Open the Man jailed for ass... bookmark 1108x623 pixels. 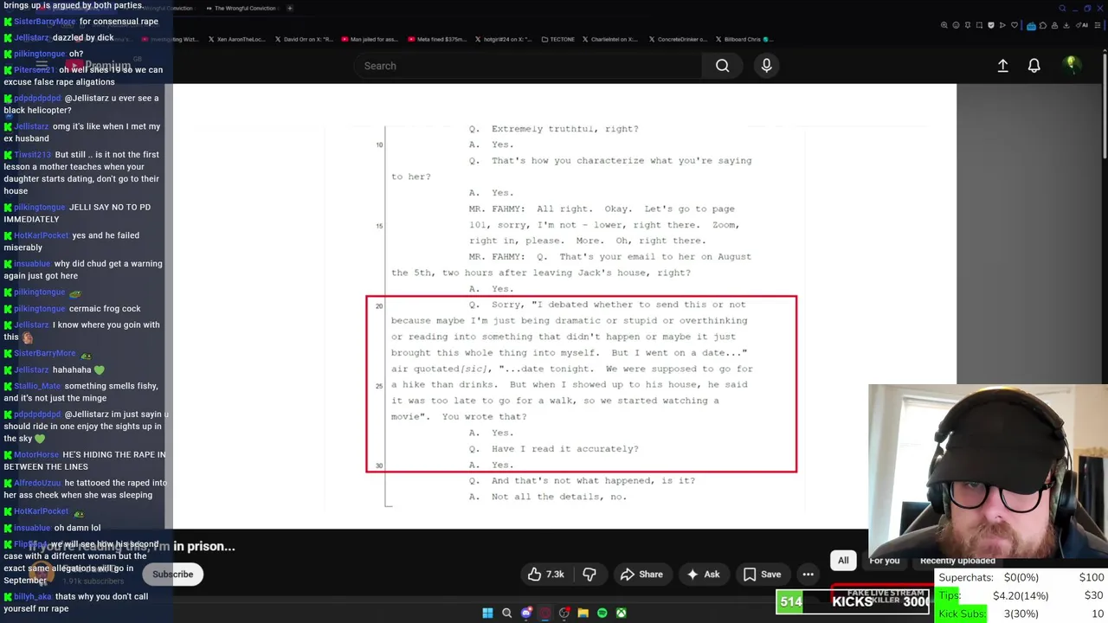[370, 39]
